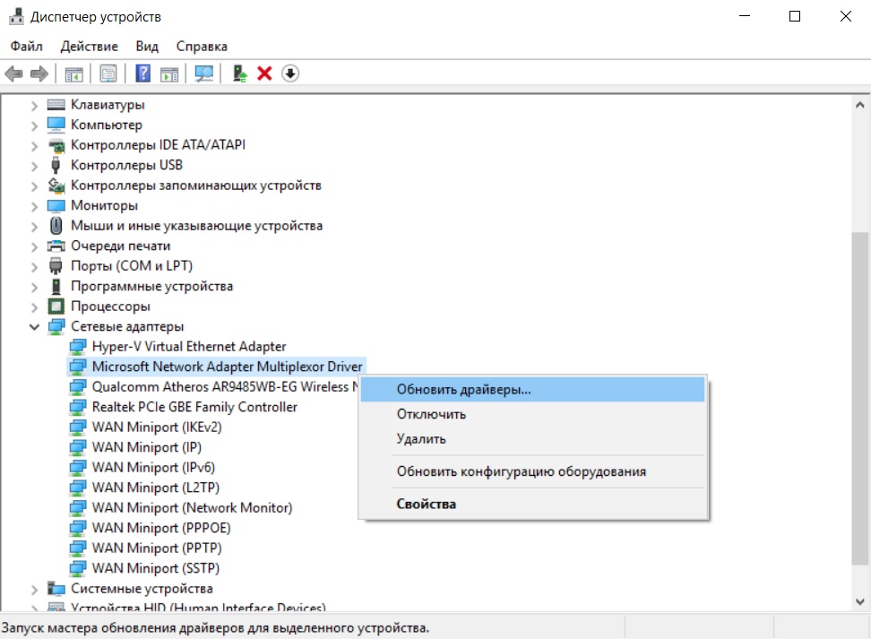871x639 pixels.
Task: Select Realtek PCIe GBE Family Controller
Action: point(194,407)
